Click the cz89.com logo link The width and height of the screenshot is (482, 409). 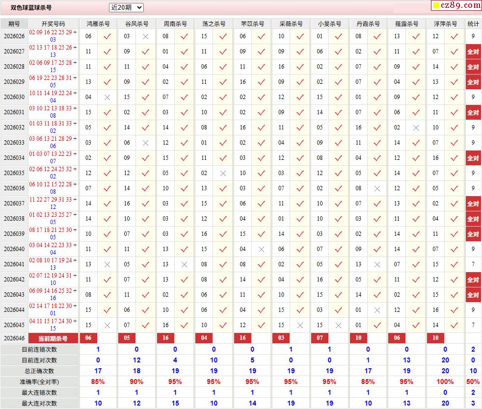click(x=456, y=5)
